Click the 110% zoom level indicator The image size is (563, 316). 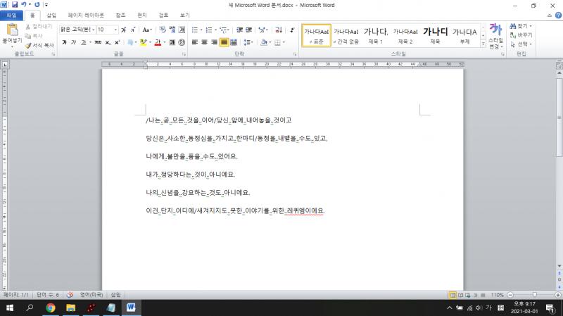497,295
